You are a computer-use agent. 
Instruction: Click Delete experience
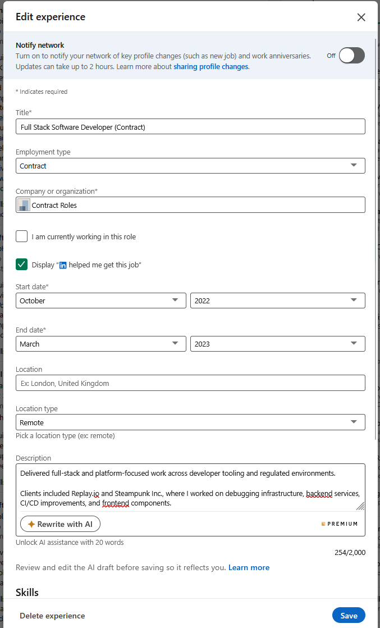click(x=52, y=616)
